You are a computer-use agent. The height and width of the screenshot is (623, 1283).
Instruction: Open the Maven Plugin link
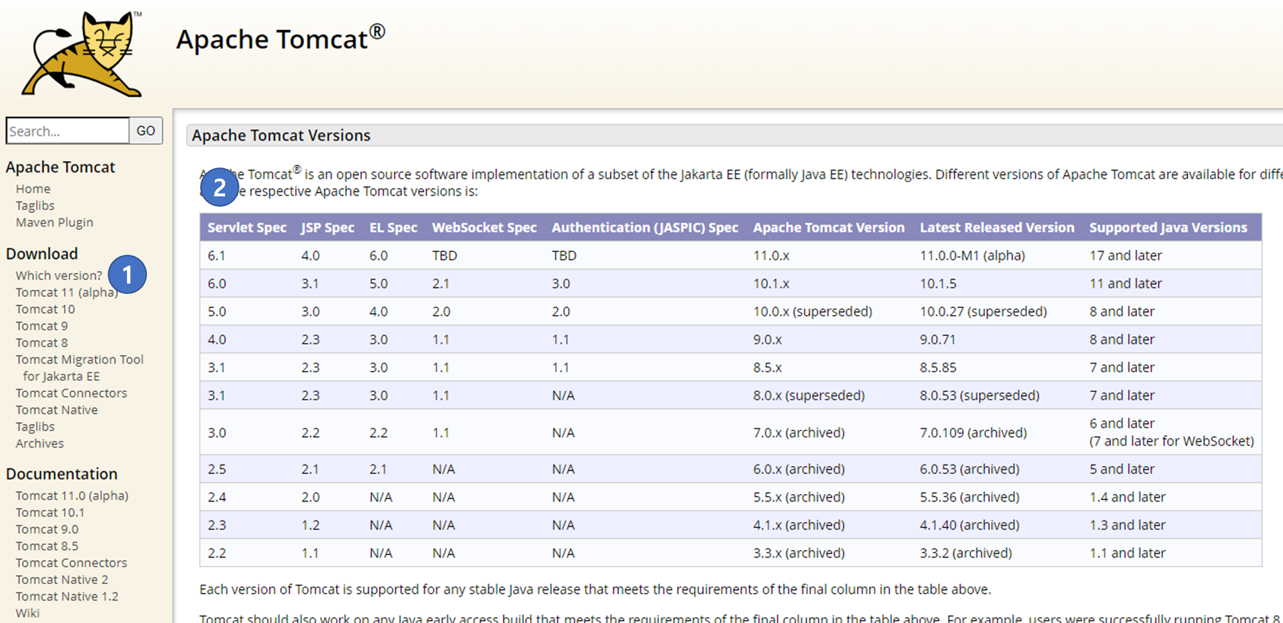[55, 222]
